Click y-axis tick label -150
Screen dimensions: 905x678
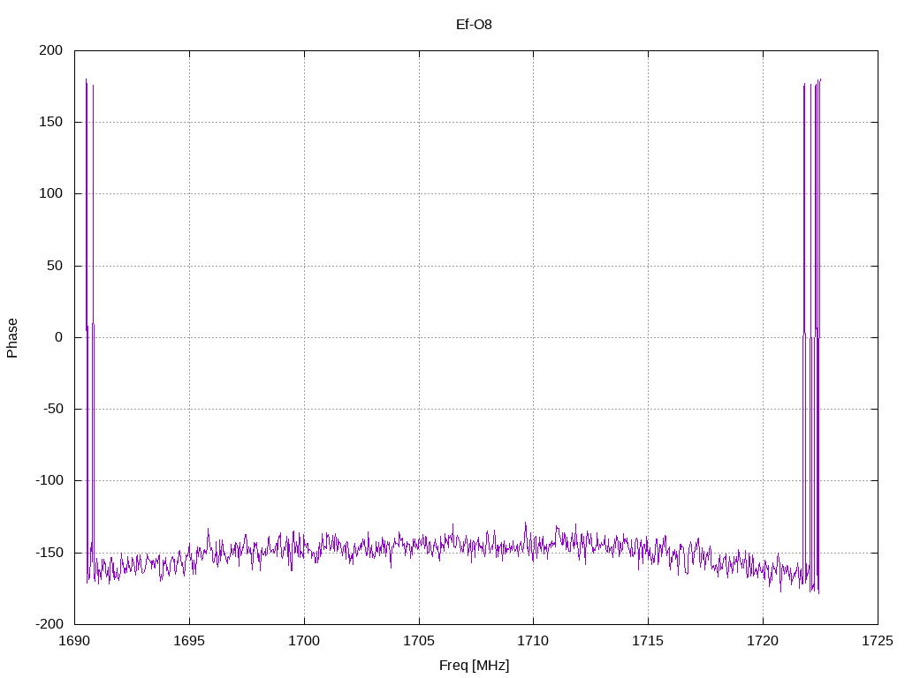pyautogui.click(x=49, y=553)
